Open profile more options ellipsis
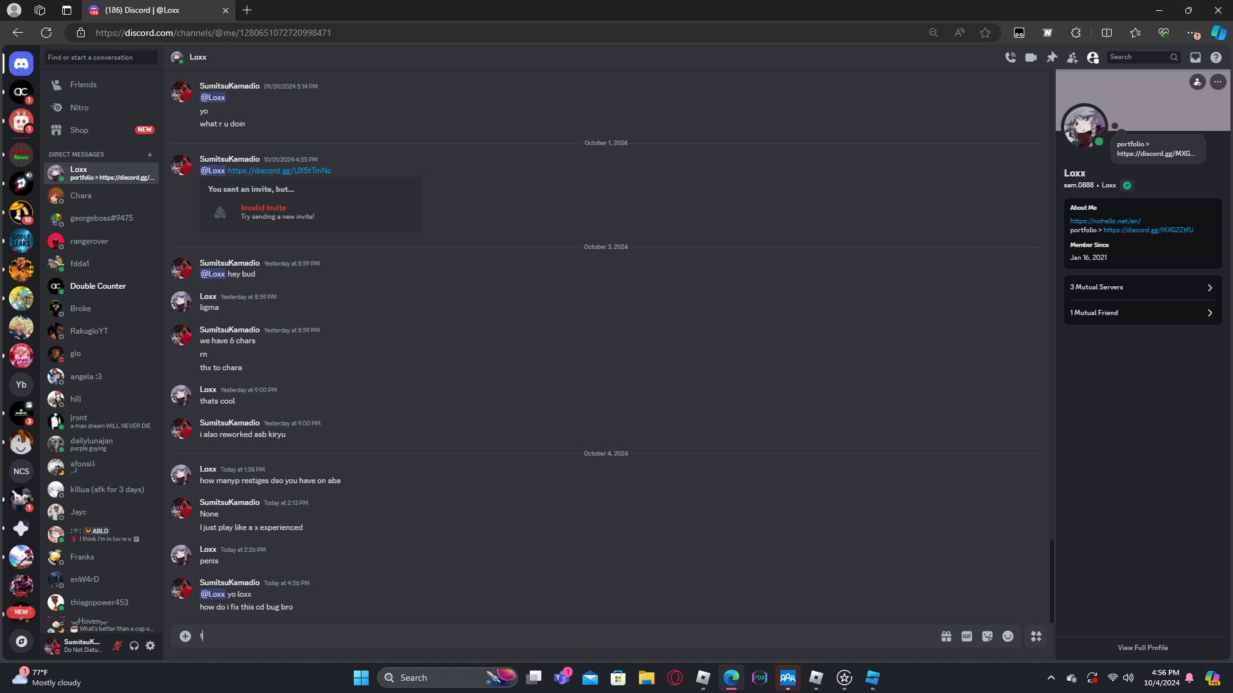Image resolution: width=1233 pixels, height=693 pixels. [1218, 81]
